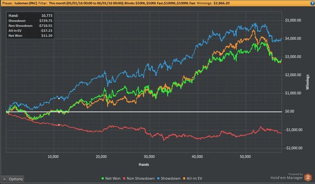Click the orange All-In EV color swatch

pos(184,178)
